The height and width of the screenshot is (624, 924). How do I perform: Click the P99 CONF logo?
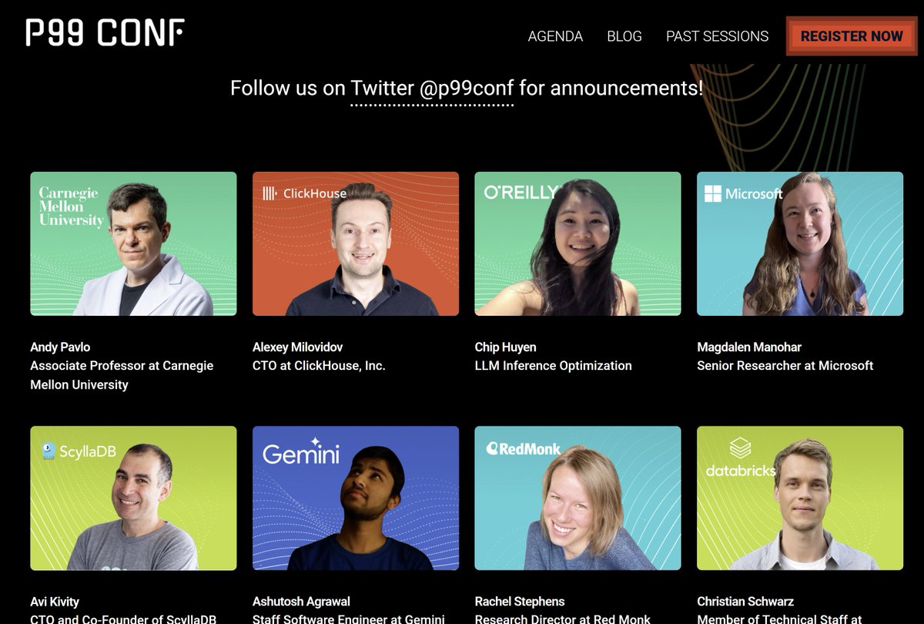point(105,33)
